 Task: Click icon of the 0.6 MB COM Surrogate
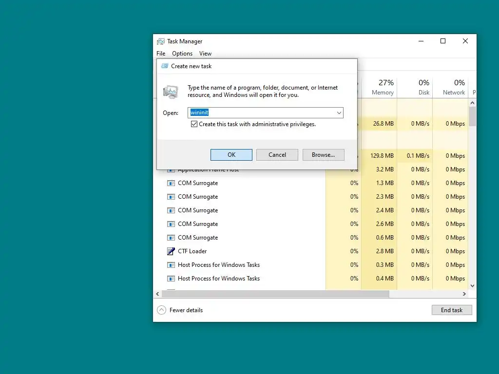(x=171, y=238)
